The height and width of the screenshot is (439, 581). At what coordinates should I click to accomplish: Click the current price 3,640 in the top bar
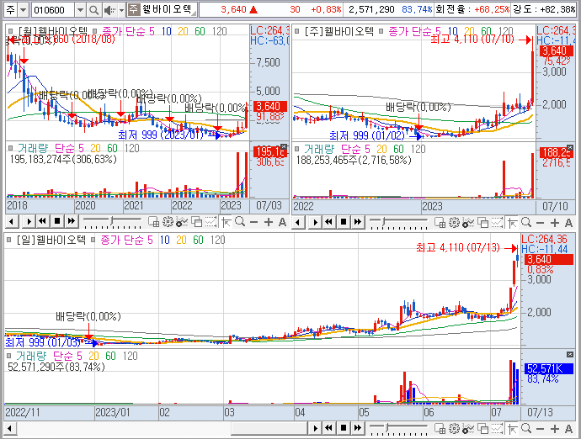pos(233,9)
